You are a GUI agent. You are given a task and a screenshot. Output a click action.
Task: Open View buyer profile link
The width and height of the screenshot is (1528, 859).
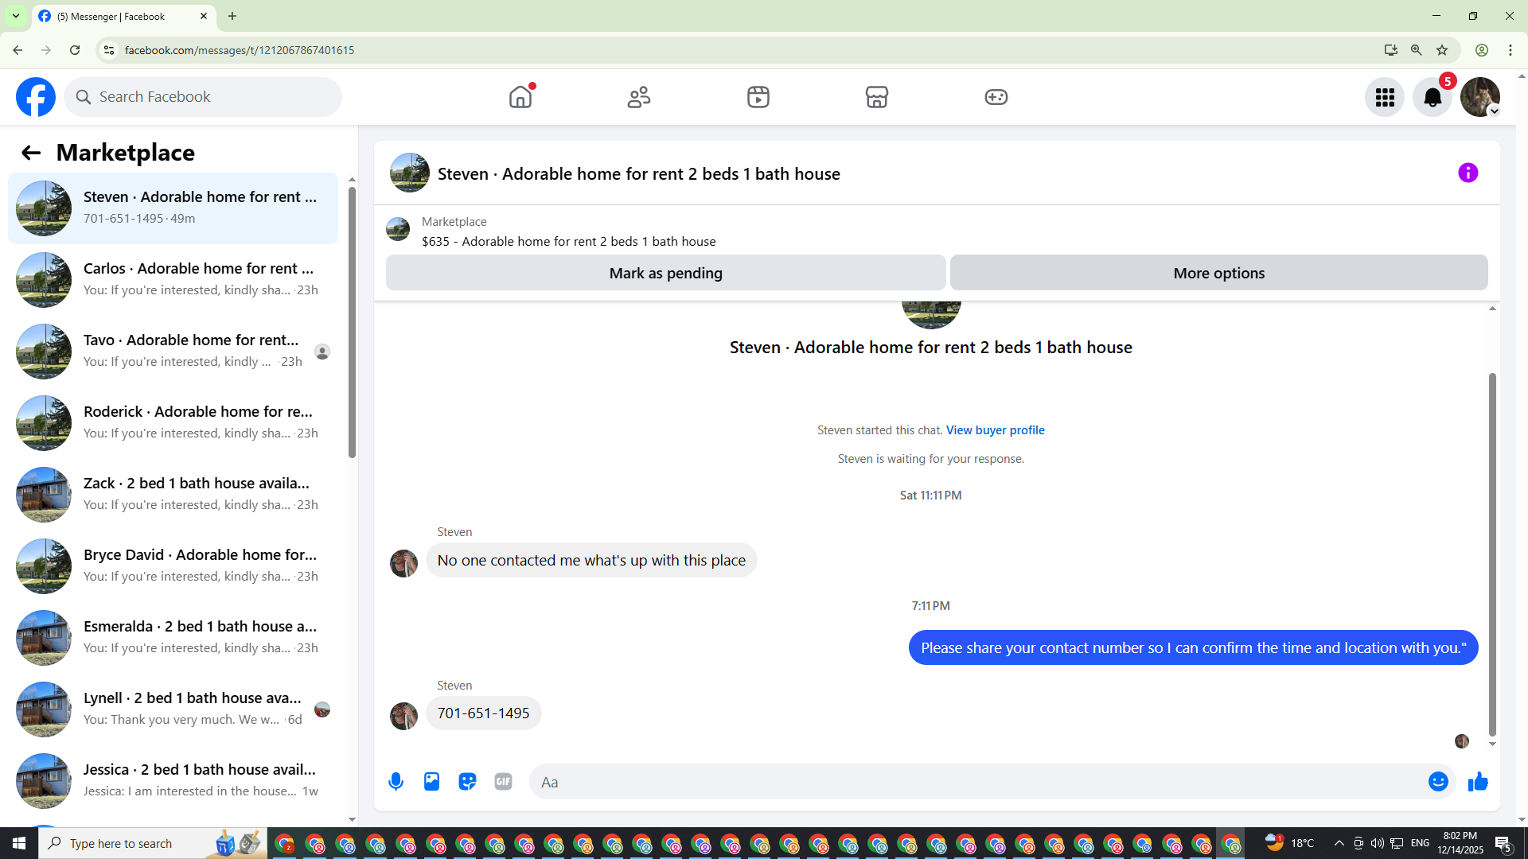click(x=995, y=429)
